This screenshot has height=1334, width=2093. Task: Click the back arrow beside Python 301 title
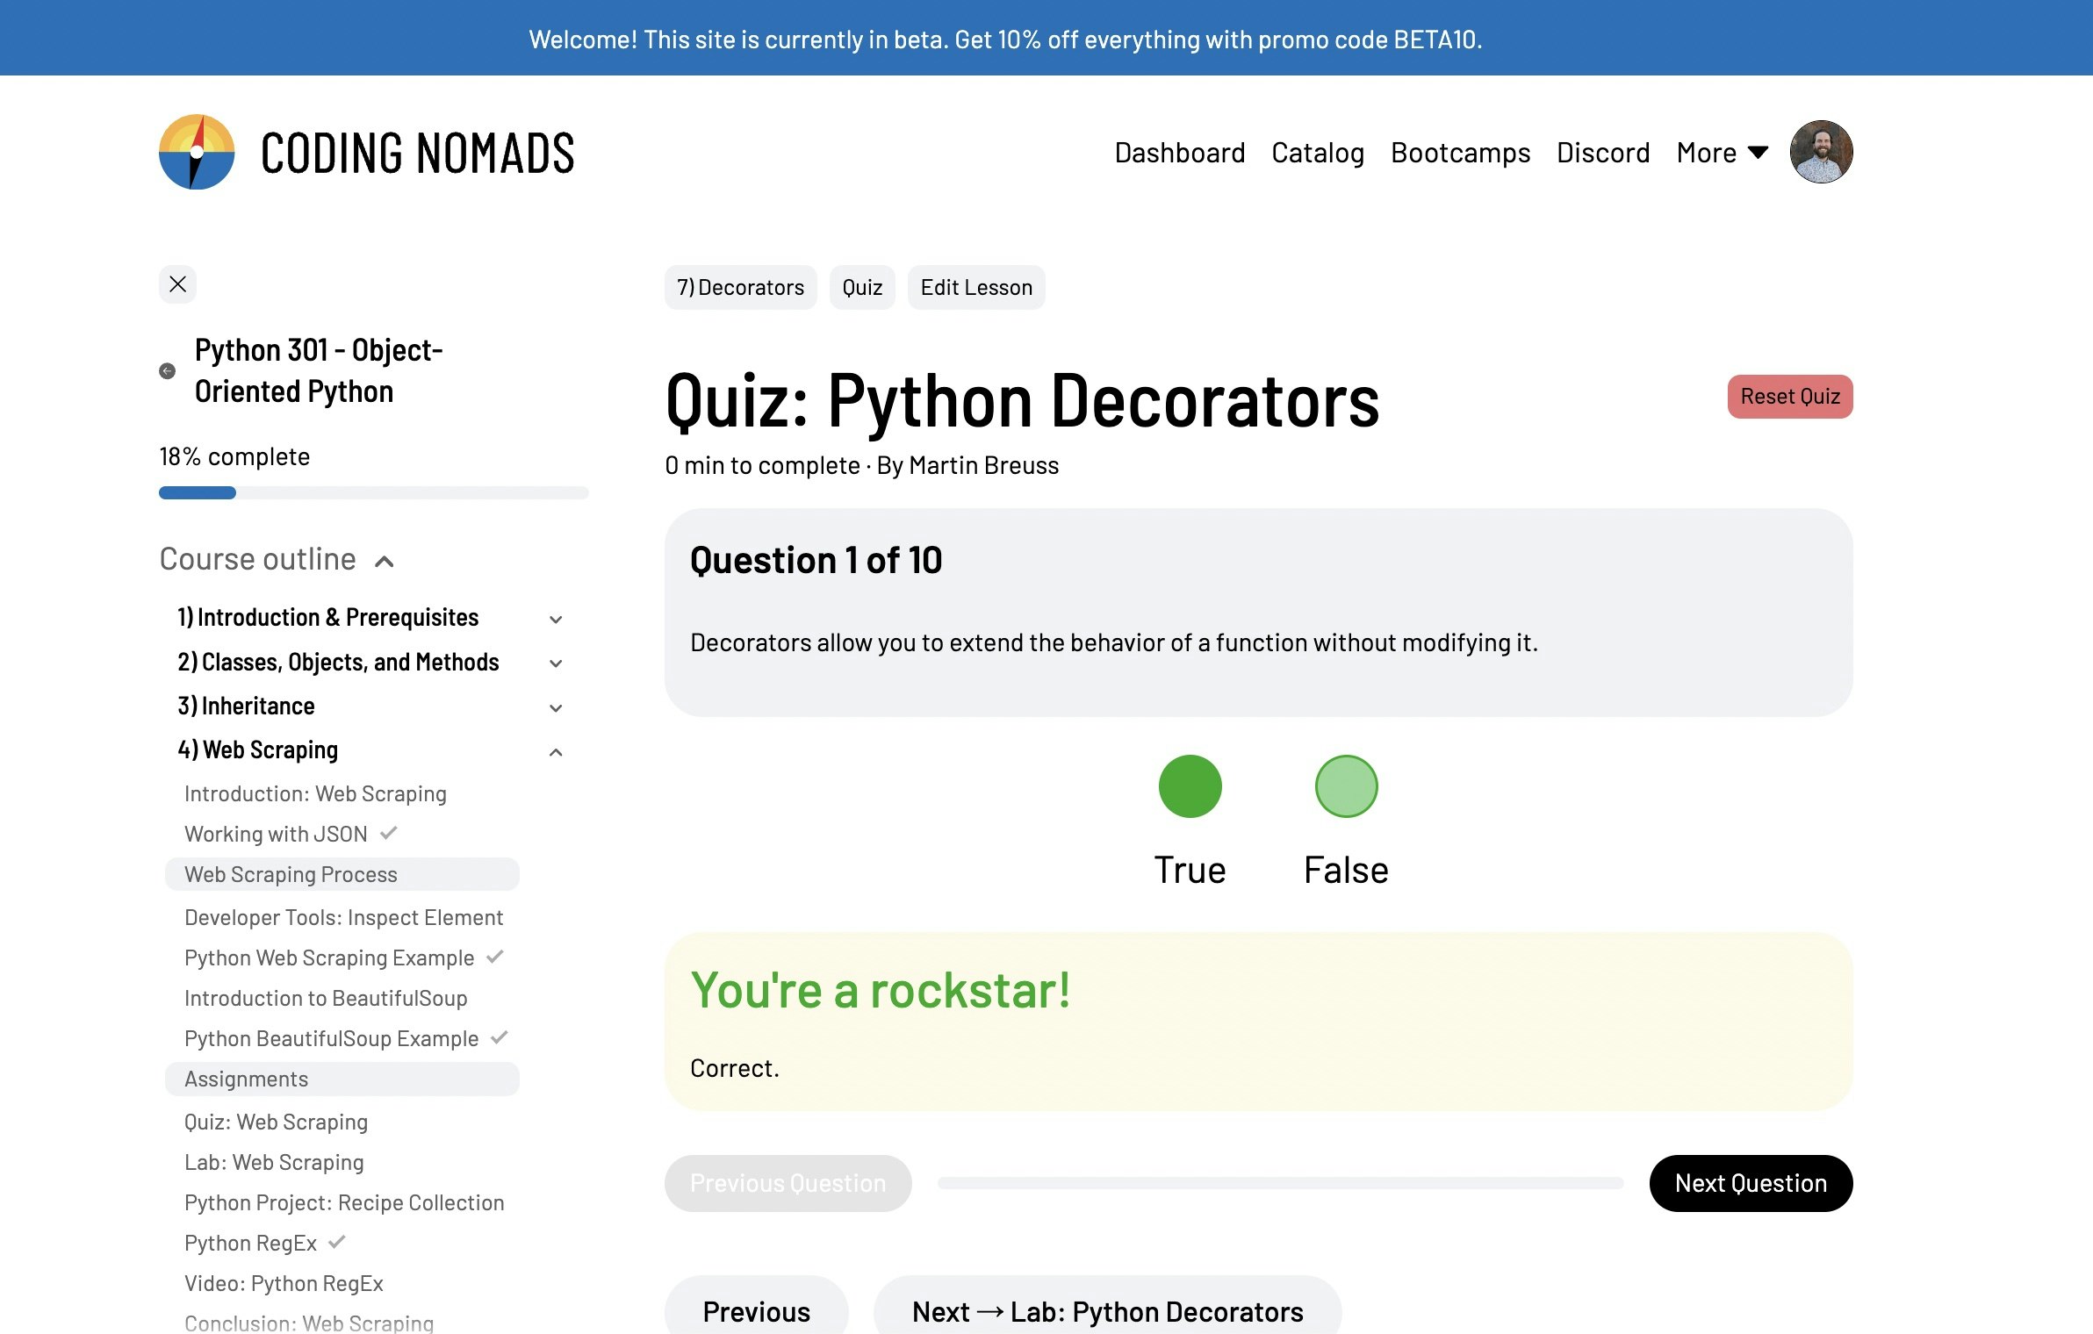[x=167, y=371]
